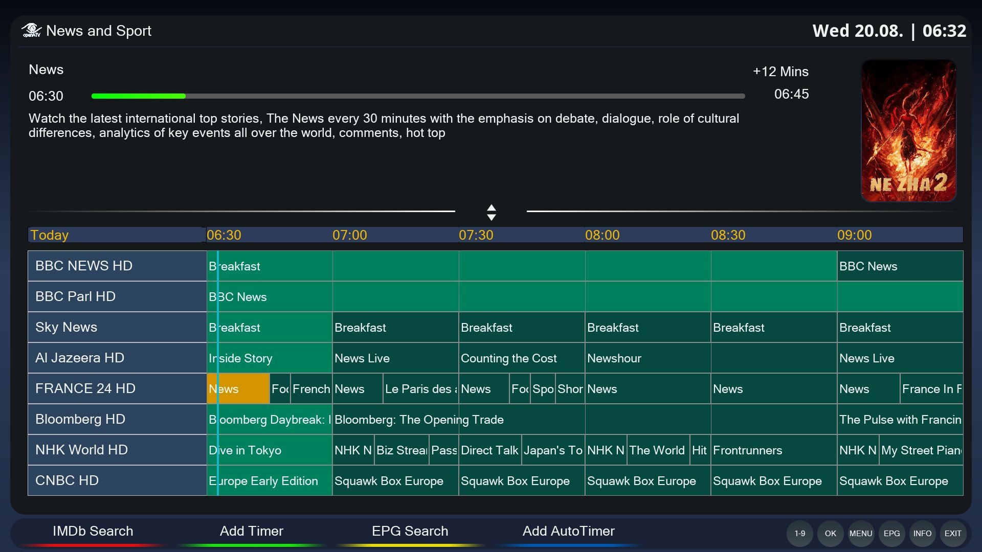Click the up/down arrows panel resizer
The image size is (982, 552).
[x=492, y=212]
